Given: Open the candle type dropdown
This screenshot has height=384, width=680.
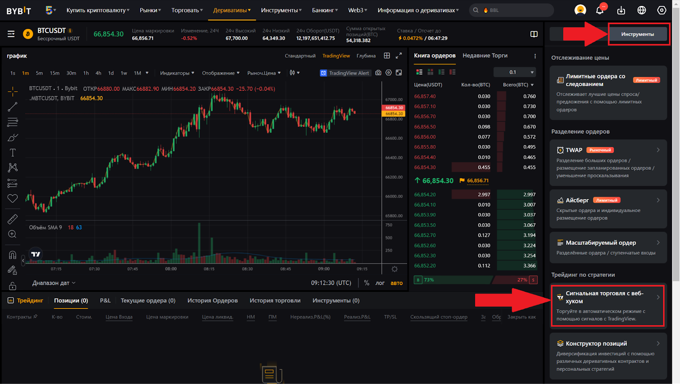Looking at the screenshot, I should point(295,73).
